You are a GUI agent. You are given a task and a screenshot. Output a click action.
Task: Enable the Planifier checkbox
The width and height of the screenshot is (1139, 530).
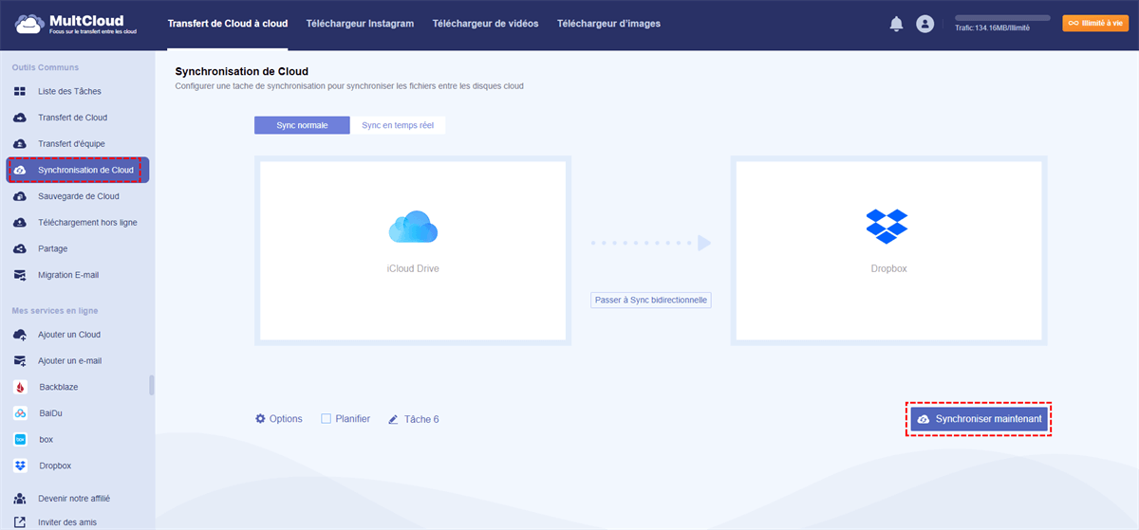[x=326, y=418]
